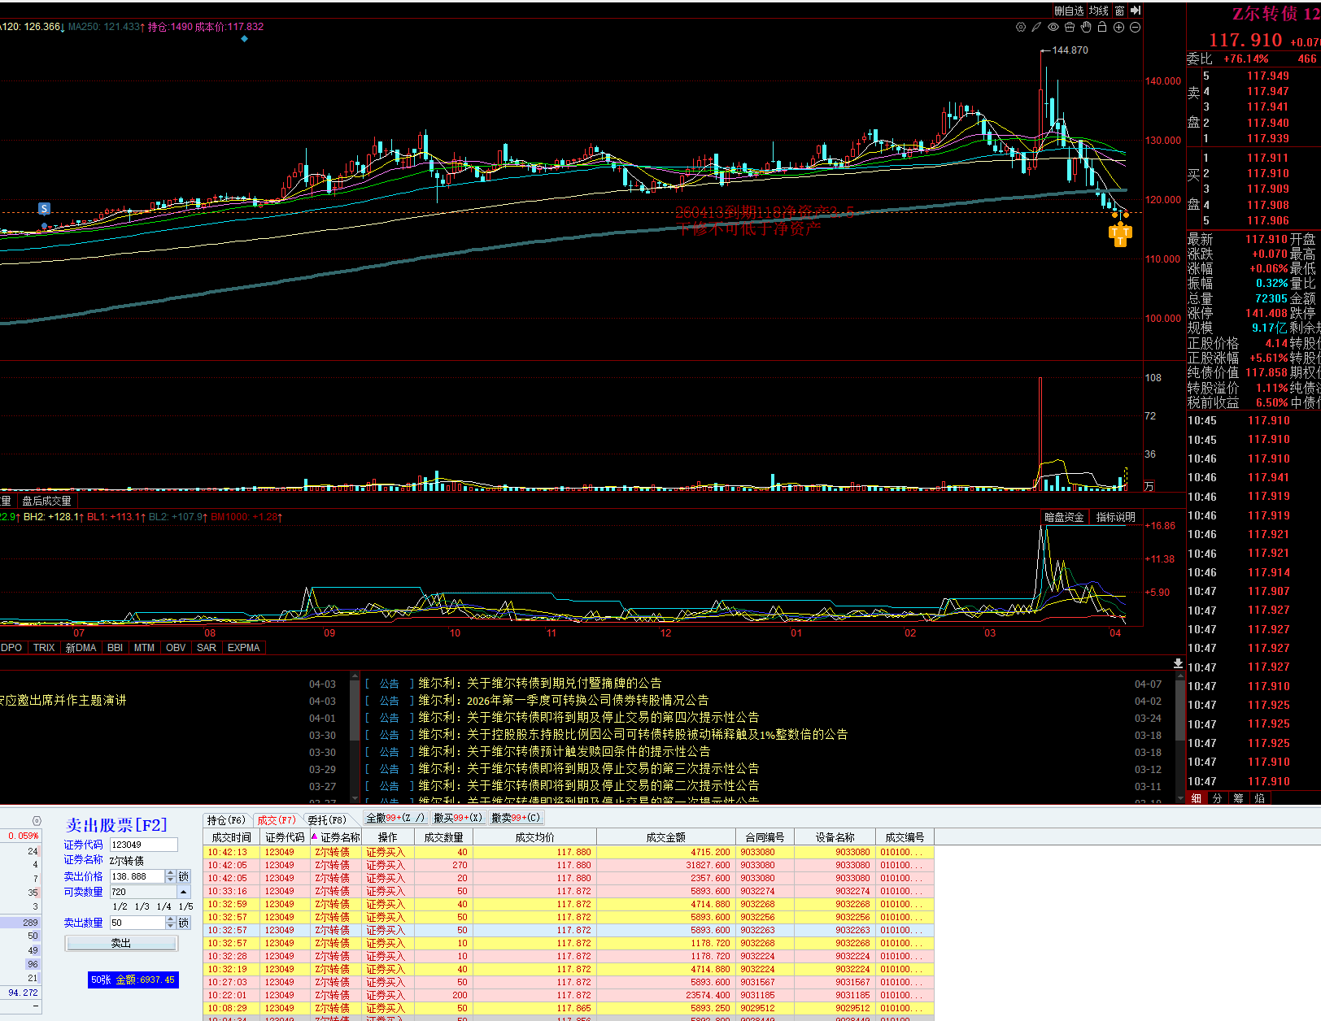Increase 卖出数量 with the stepper up arrow
Image resolution: width=1321 pixels, height=1021 pixels.
click(170, 919)
